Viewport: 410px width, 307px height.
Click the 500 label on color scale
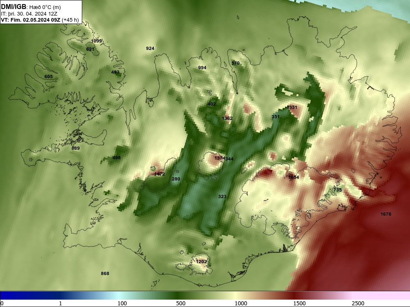[181, 303]
